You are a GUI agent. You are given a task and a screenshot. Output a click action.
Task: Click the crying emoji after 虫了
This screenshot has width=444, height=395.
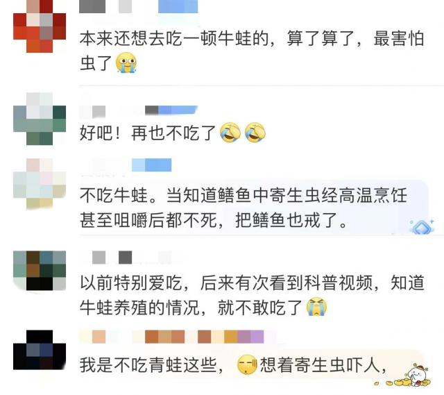point(126,62)
